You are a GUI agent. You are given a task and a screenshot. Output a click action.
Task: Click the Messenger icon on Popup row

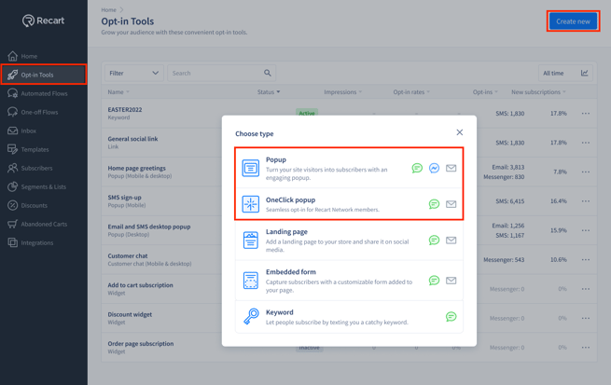point(434,168)
